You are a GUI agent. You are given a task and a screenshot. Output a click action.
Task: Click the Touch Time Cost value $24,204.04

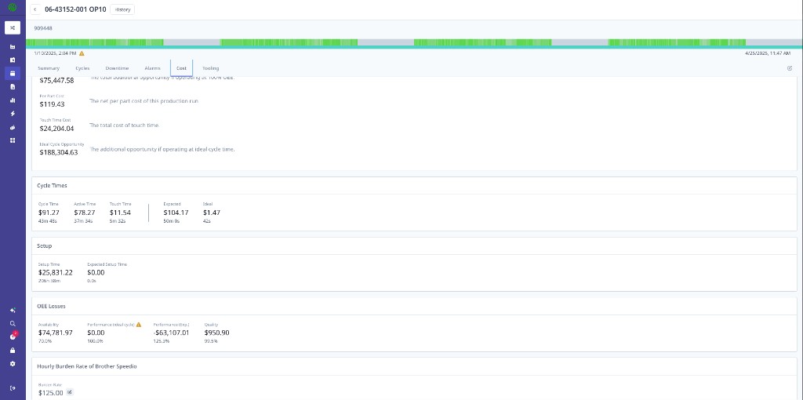56,129
